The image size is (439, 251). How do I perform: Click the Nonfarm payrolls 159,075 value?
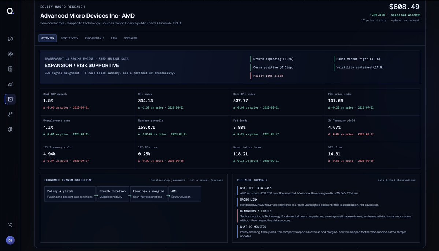(x=147, y=127)
